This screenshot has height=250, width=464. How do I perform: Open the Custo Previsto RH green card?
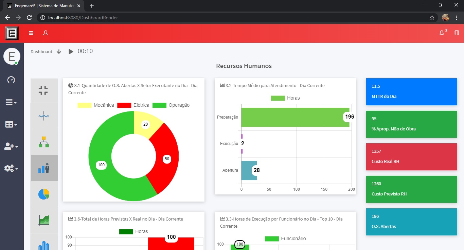411,189
